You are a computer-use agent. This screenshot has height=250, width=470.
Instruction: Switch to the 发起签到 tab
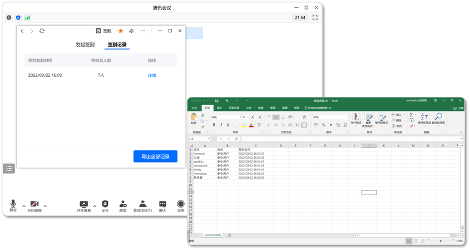(x=85, y=45)
